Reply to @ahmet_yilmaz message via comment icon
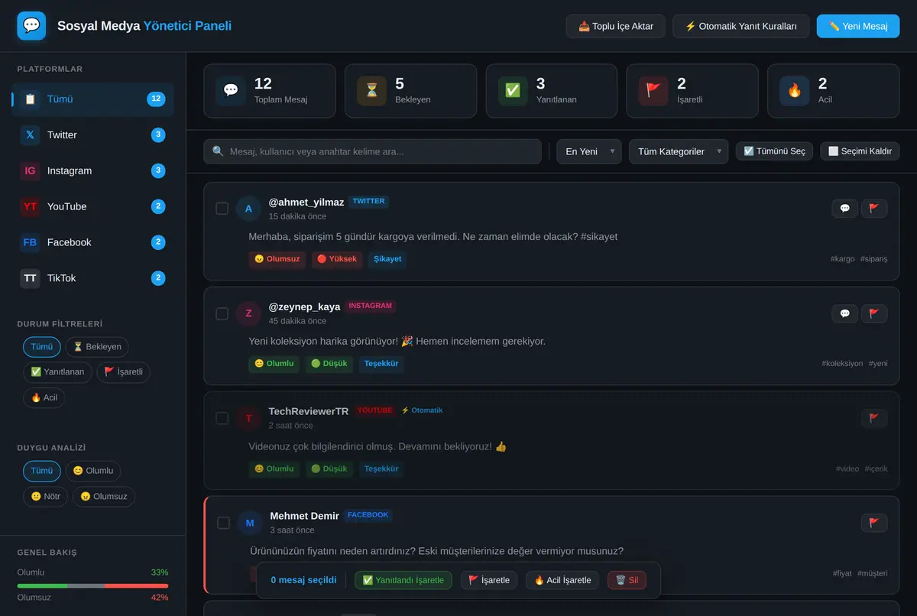 click(x=844, y=208)
